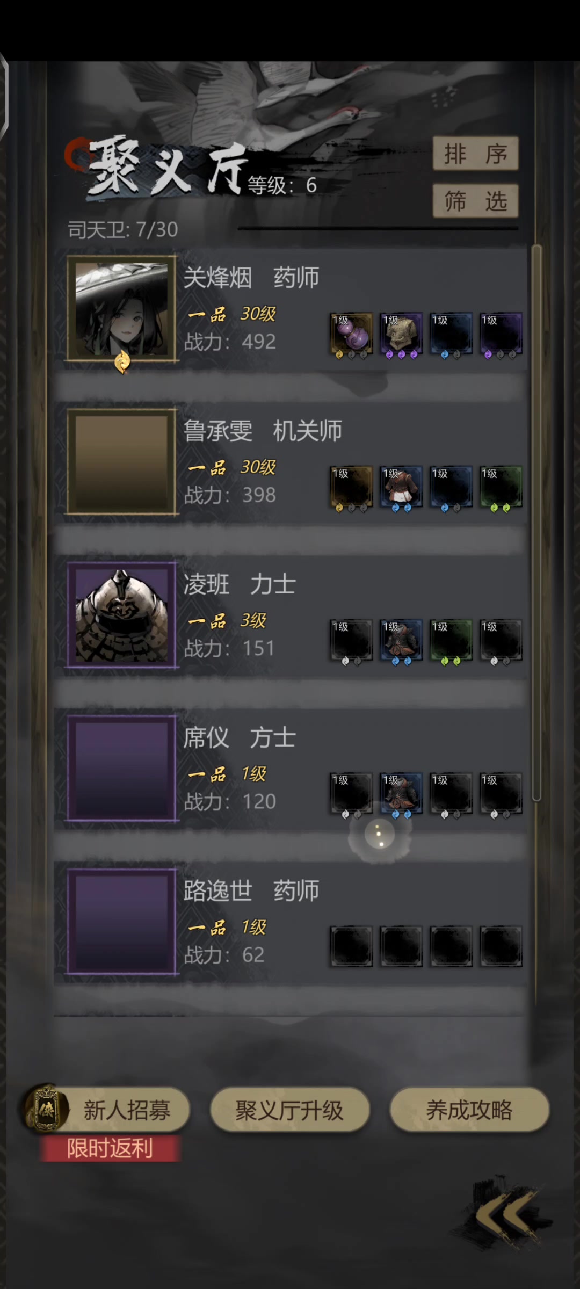
Task: Open the 筛选 filter options
Action: [475, 201]
